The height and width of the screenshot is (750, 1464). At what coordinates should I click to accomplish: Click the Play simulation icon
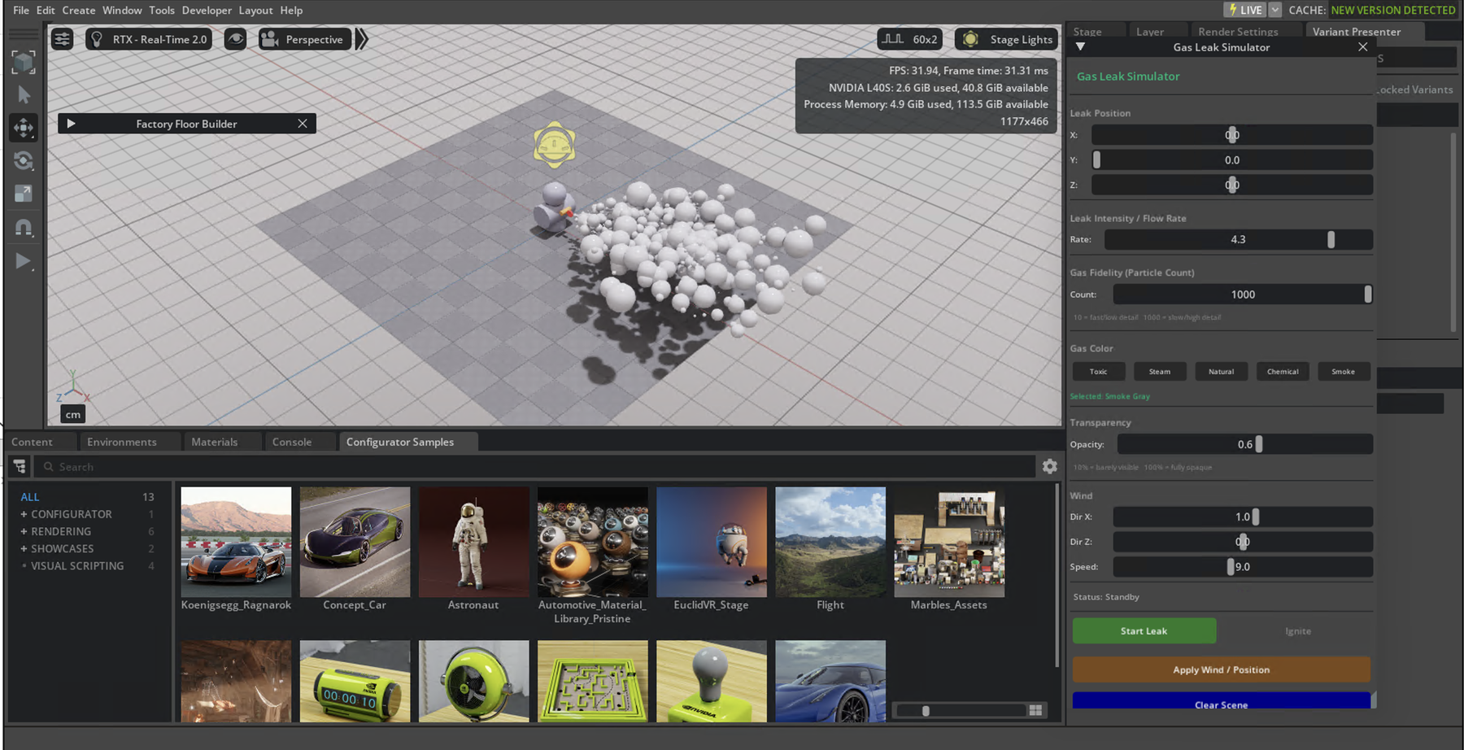tap(24, 261)
